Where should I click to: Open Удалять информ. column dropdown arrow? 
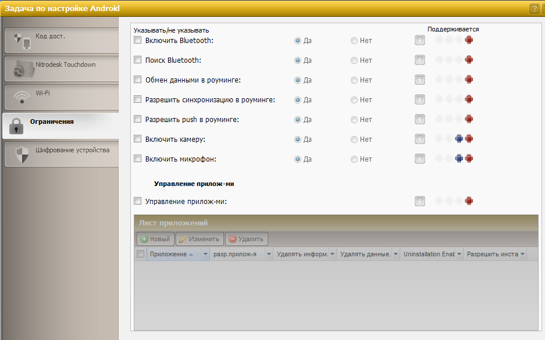tap(332, 254)
